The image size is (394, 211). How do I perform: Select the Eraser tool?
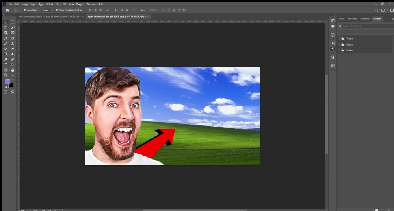13,49
